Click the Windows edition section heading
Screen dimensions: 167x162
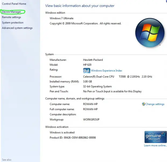tap(55, 13)
